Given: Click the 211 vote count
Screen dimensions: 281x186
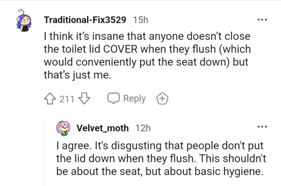Looking at the screenshot, I should pos(67,98).
